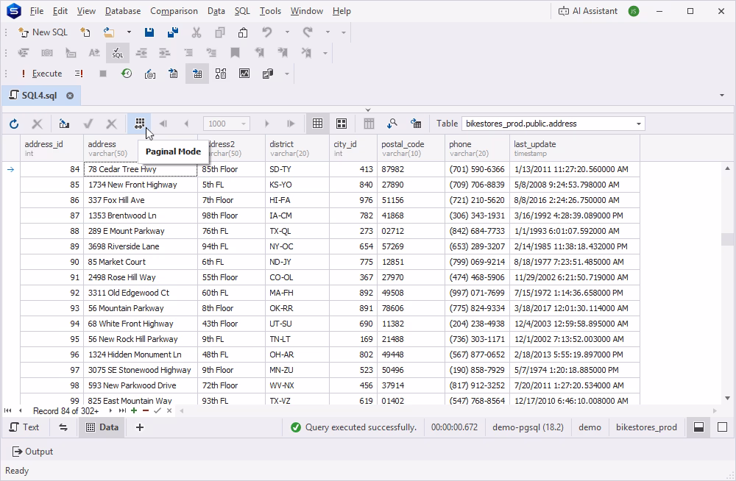Select the cell '1734 New Front Highway'
The width and height of the screenshot is (736, 481).
[141, 185]
